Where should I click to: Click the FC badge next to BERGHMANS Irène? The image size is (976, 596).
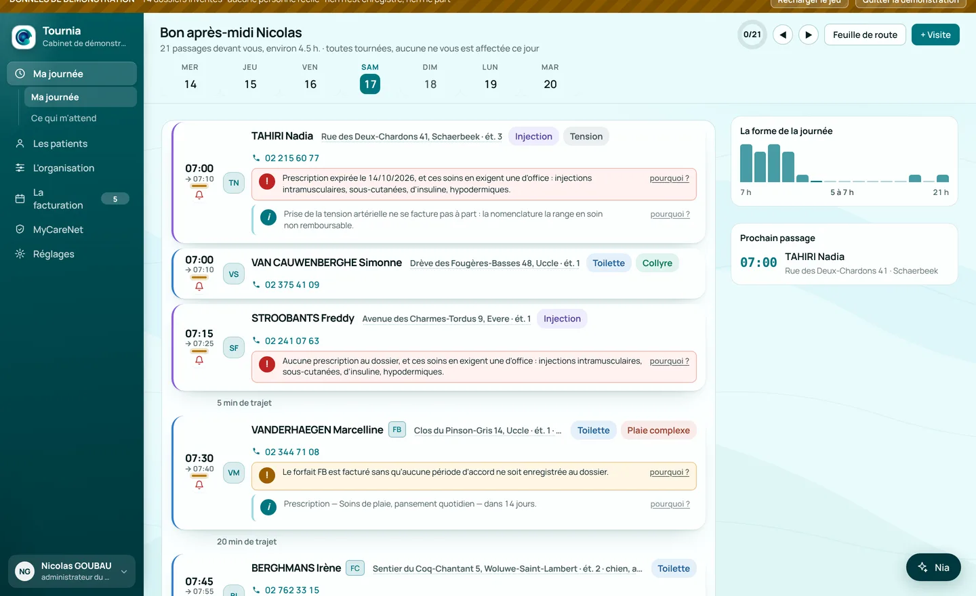355,568
